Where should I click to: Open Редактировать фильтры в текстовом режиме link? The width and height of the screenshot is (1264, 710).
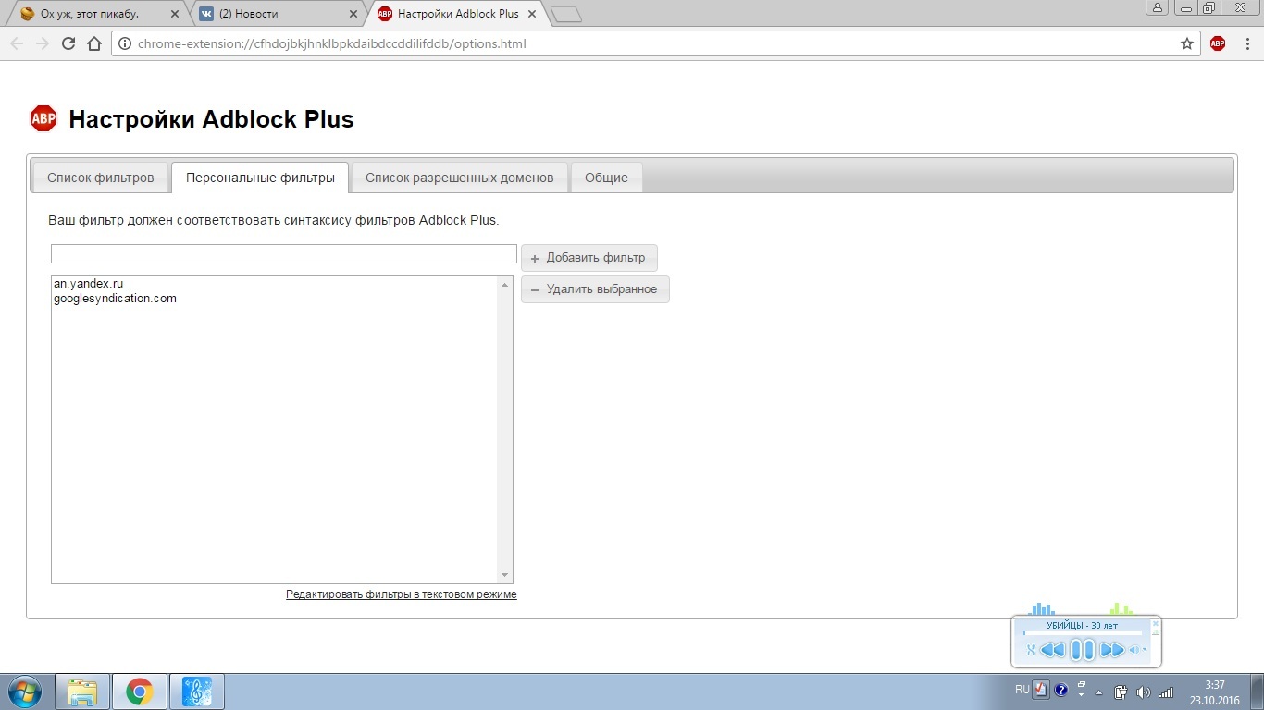click(x=402, y=594)
